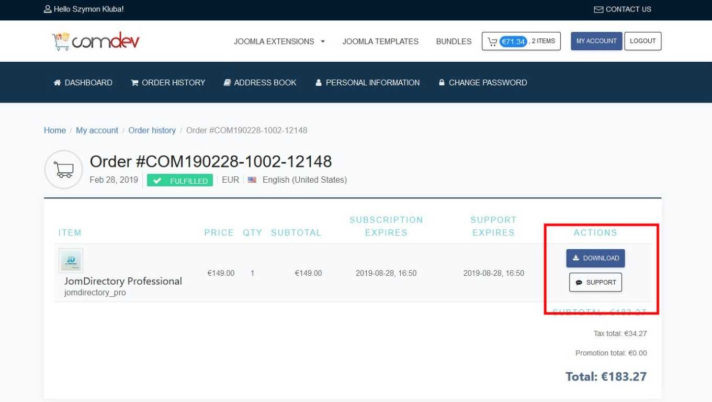Viewport: 712px width, 402px height.
Task: Click the round cart icon beside order title
Action: click(x=64, y=170)
